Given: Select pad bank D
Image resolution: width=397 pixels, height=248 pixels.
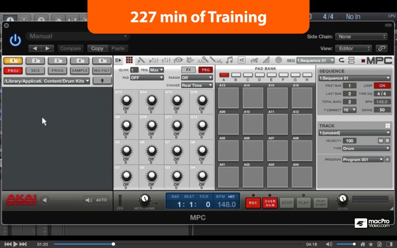Looking at the screenshot, I should point(260,75).
